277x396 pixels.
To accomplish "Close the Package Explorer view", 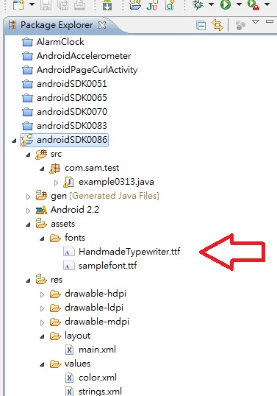I will [x=102, y=25].
